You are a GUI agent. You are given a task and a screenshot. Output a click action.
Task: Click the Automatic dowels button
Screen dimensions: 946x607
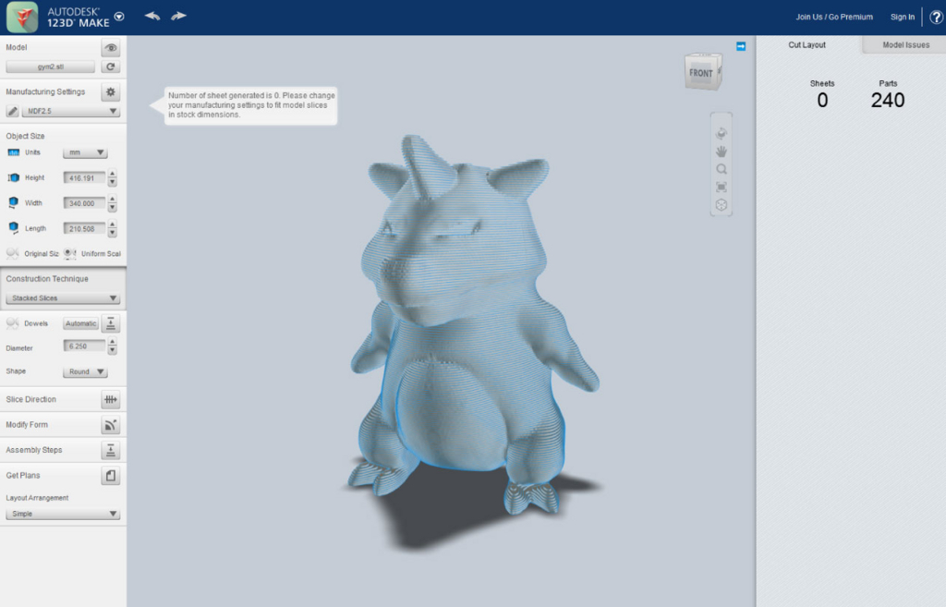81,323
